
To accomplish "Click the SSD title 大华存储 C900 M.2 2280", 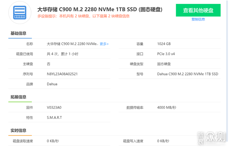I will tap(100, 9).
